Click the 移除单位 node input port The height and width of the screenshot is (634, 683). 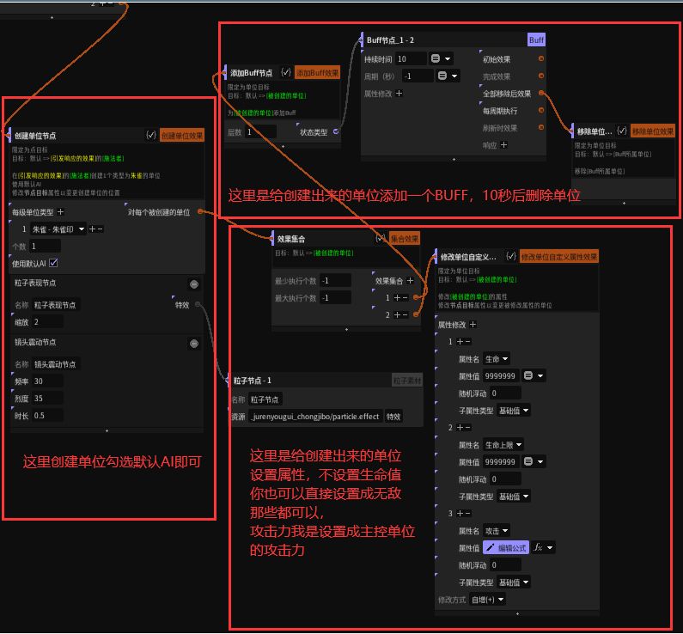pos(572,131)
